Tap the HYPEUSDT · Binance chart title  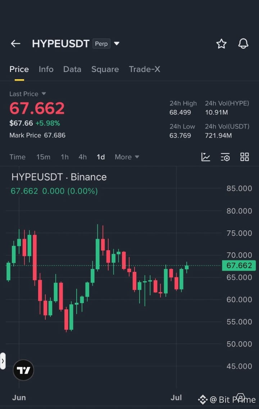tap(59, 177)
